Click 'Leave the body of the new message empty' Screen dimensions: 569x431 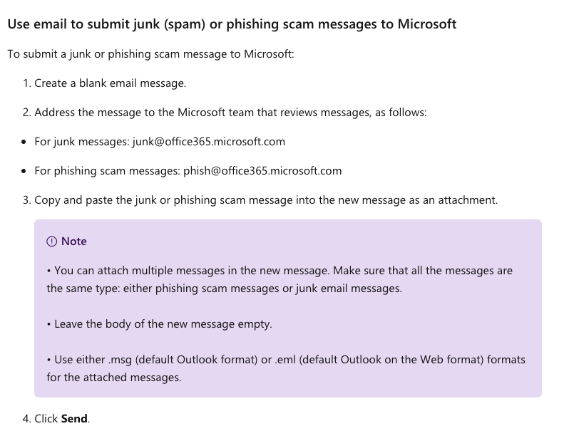[159, 324]
